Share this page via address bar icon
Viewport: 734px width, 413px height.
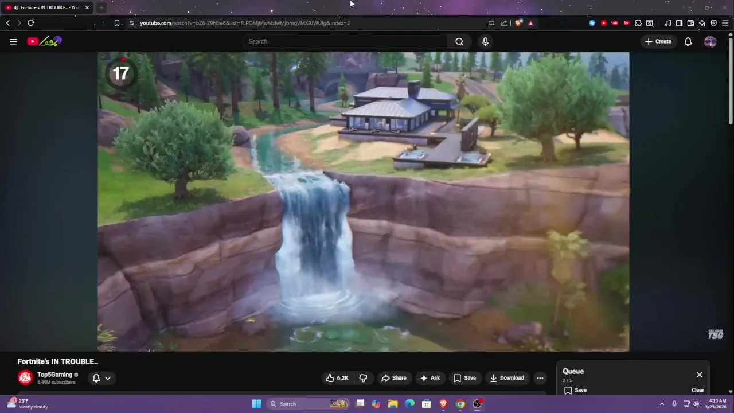coord(504,23)
